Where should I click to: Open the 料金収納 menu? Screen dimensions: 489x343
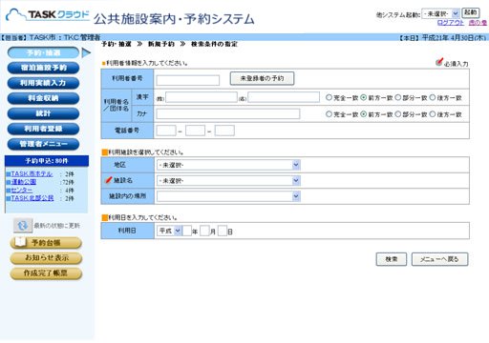tap(43, 98)
